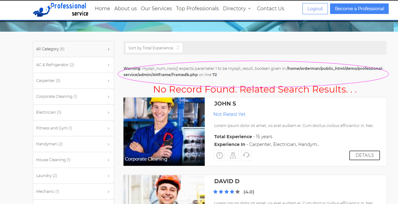
Task: Click chevron next to Handyman
Action: pos(108,144)
